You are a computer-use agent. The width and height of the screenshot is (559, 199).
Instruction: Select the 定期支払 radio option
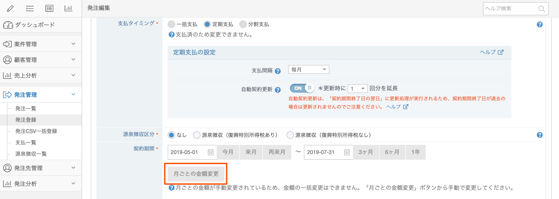207,24
